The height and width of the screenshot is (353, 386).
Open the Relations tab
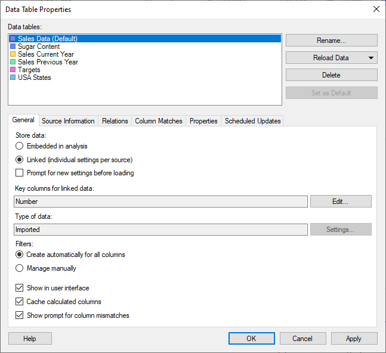115,121
